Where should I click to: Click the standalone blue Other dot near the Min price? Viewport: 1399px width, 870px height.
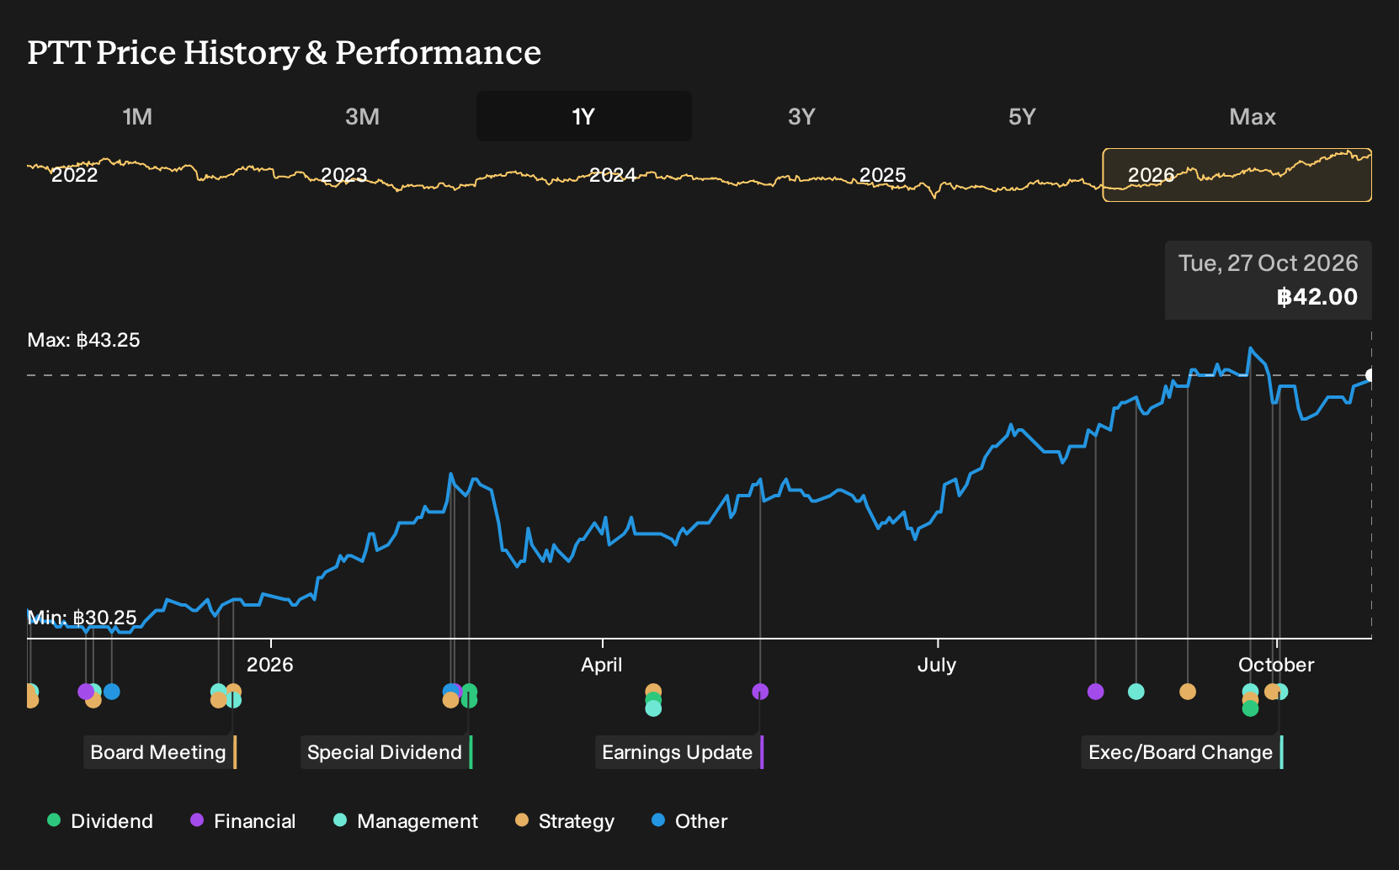[111, 692]
